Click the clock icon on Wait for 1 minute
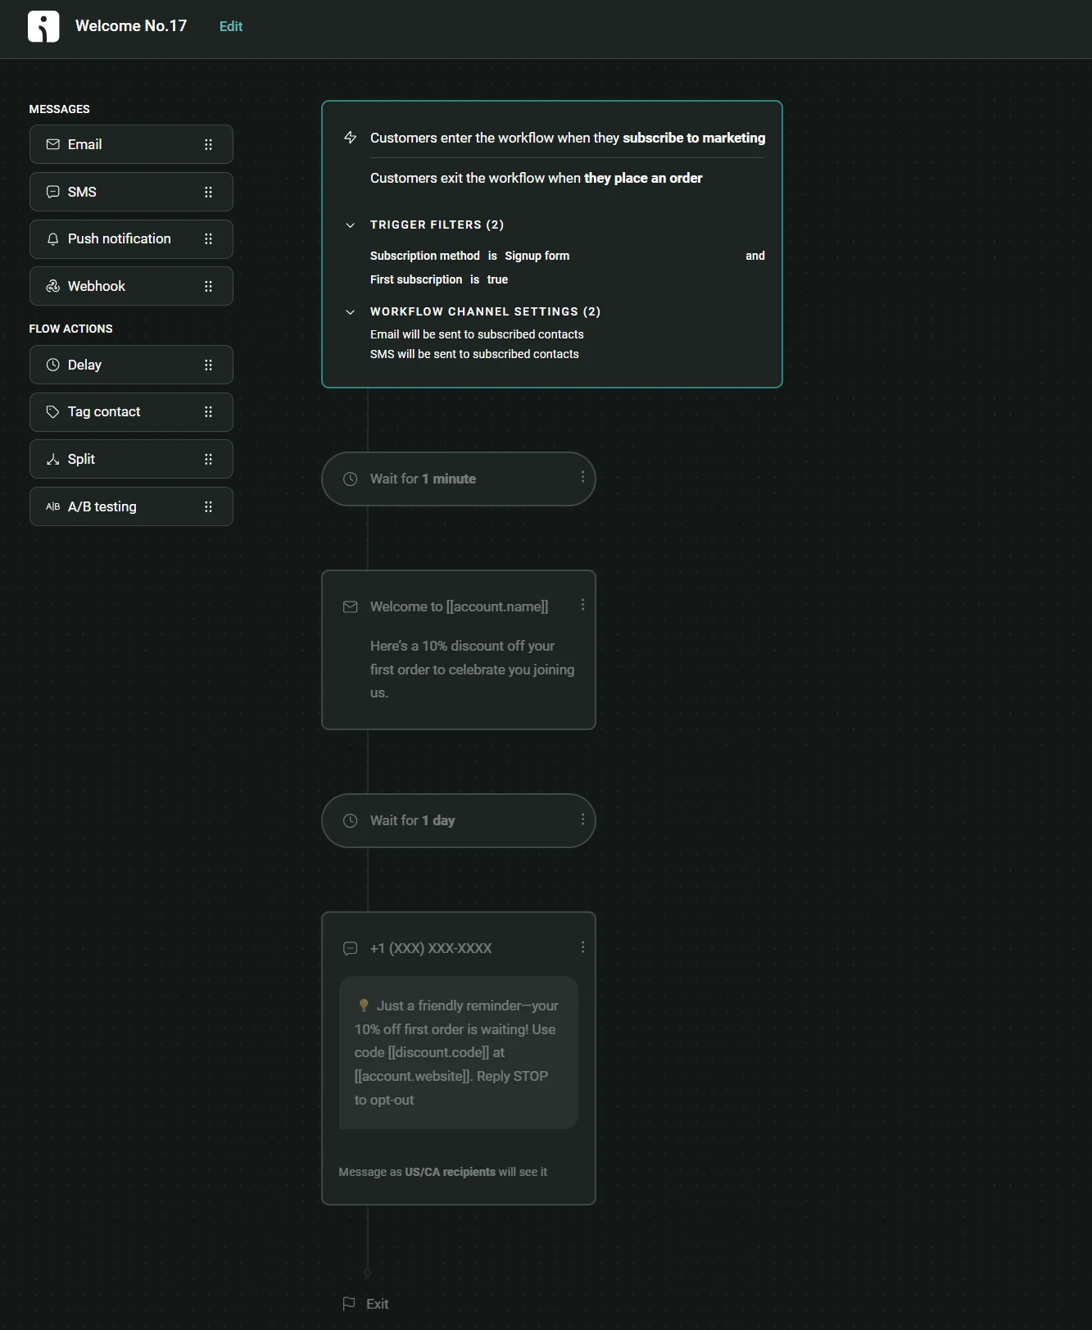This screenshot has width=1092, height=1330. pyautogui.click(x=350, y=479)
